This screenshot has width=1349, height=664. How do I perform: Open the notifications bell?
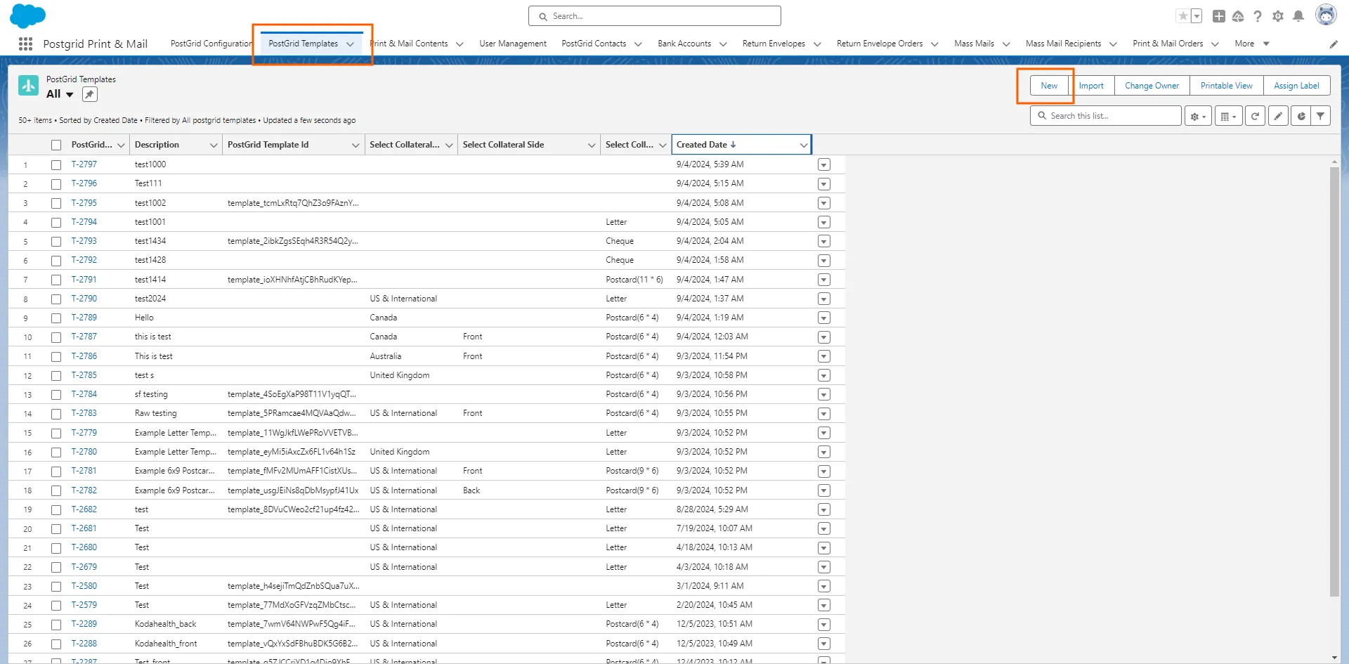tap(1298, 16)
